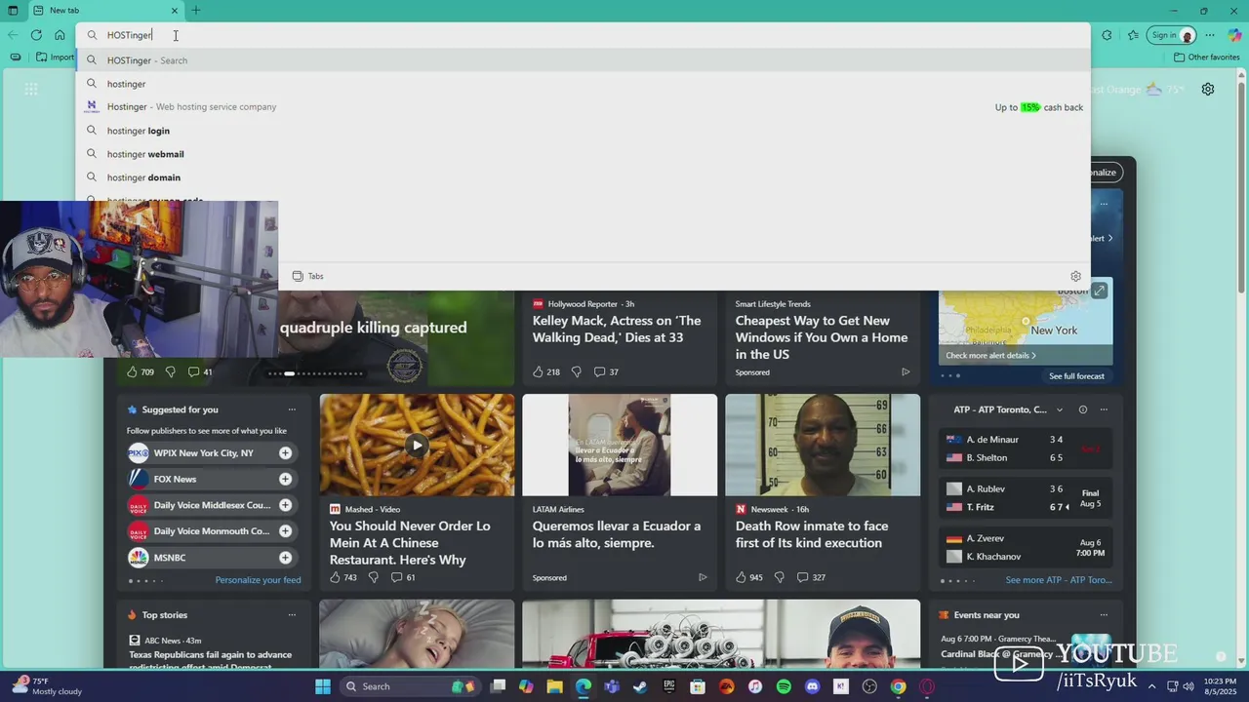
Task: Open the Other favorites folder
Action: (1206, 57)
